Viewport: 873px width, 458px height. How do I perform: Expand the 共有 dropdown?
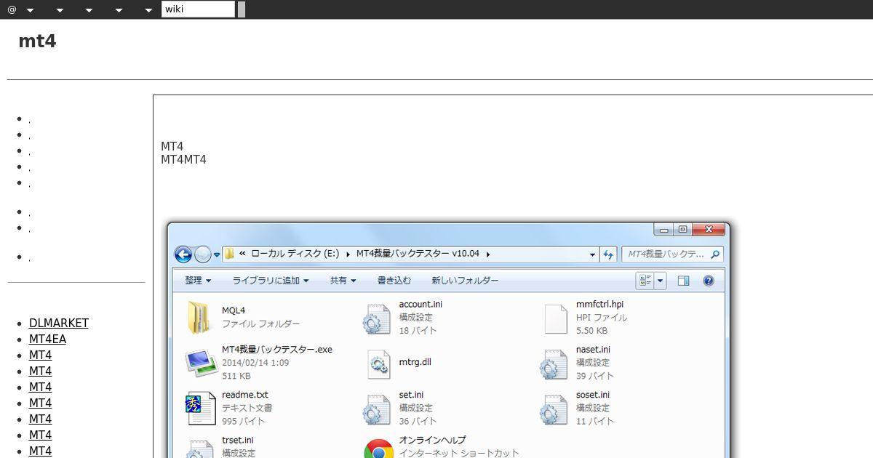coord(343,281)
